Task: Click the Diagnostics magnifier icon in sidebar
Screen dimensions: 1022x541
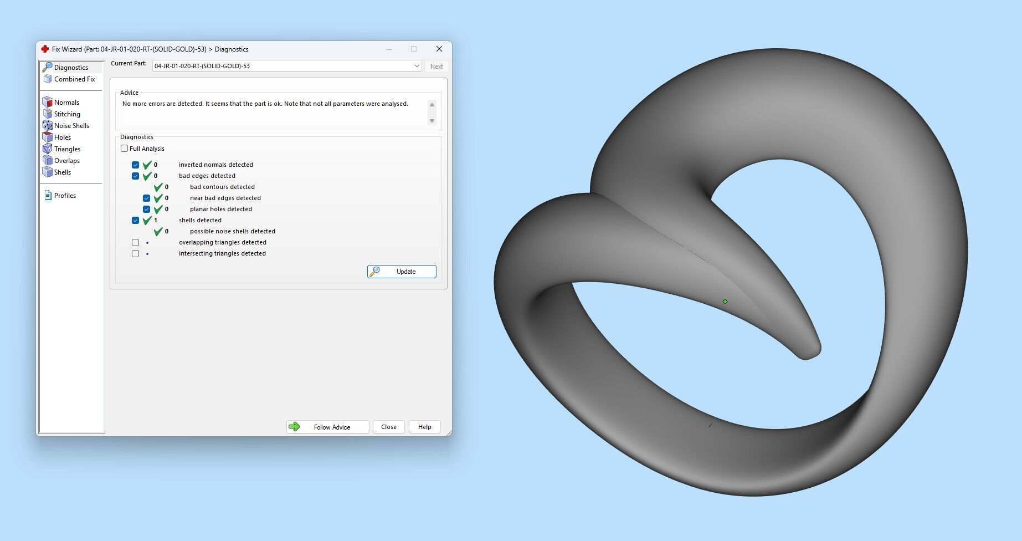Action: (48, 67)
